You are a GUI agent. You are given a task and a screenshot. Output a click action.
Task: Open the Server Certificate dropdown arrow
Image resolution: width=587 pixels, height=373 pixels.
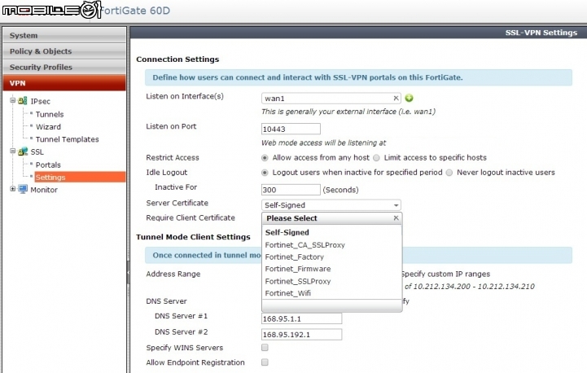coord(396,205)
